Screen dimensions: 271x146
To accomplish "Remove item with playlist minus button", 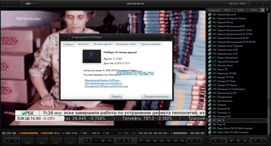I will click(x=221, y=141).
